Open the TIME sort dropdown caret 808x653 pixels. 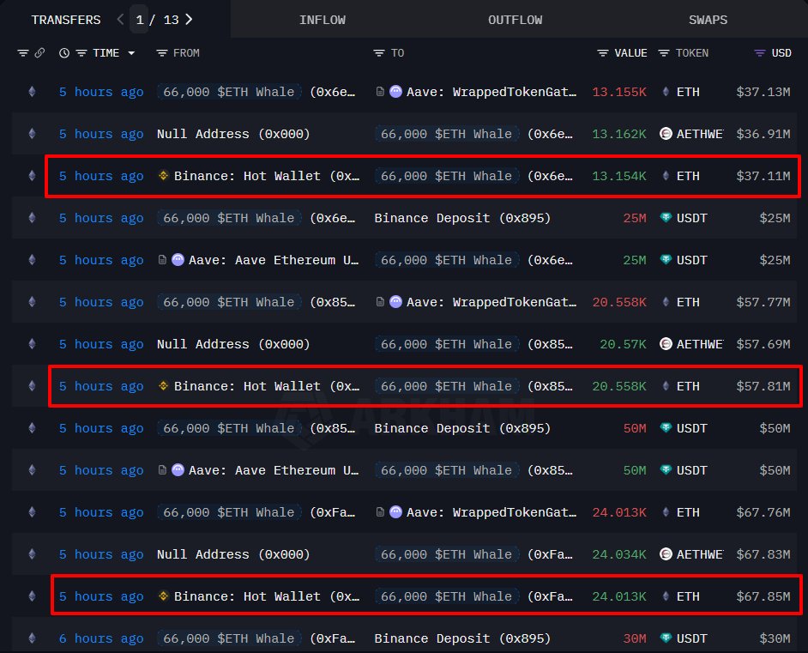pyautogui.click(x=130, y=52)
